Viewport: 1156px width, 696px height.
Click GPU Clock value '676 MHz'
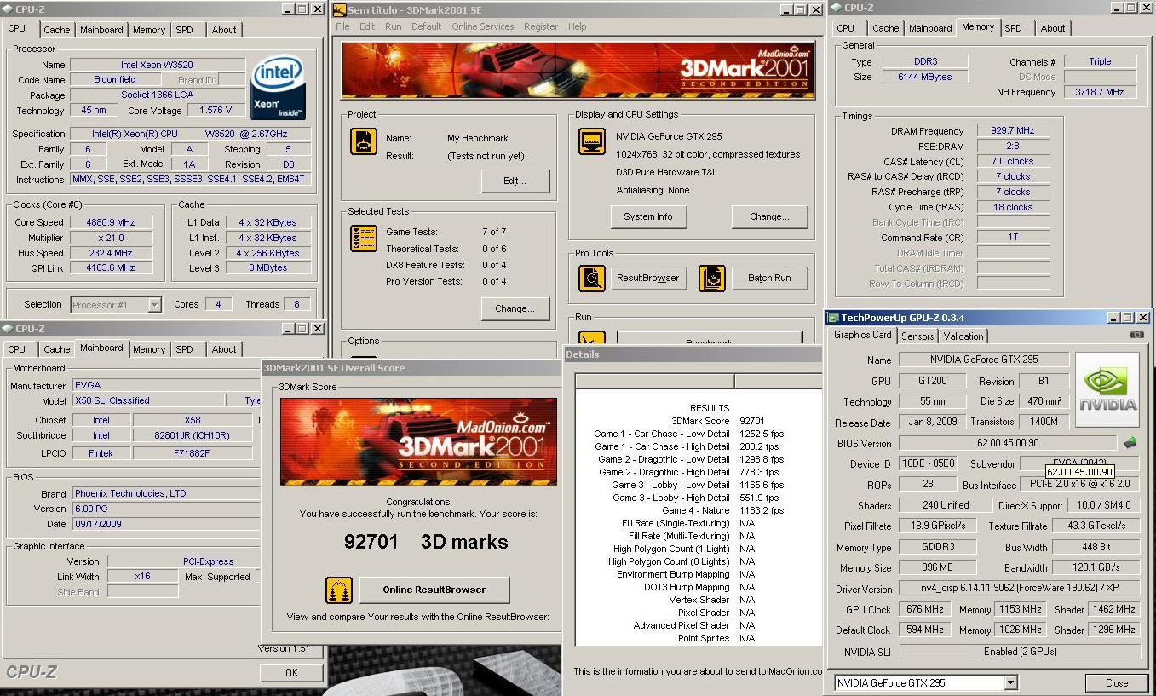point(924,609)
